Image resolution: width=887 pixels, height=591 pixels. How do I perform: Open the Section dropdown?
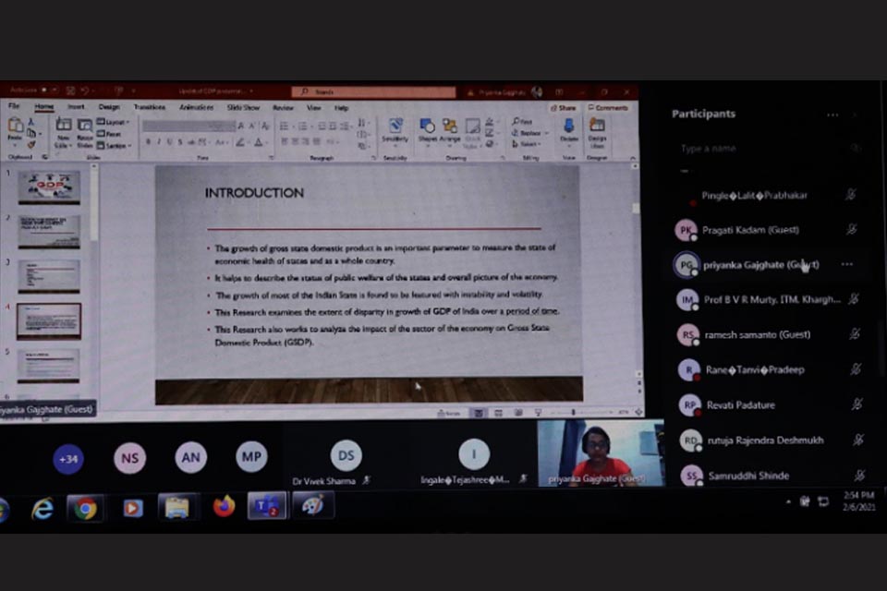click(115, 145)
